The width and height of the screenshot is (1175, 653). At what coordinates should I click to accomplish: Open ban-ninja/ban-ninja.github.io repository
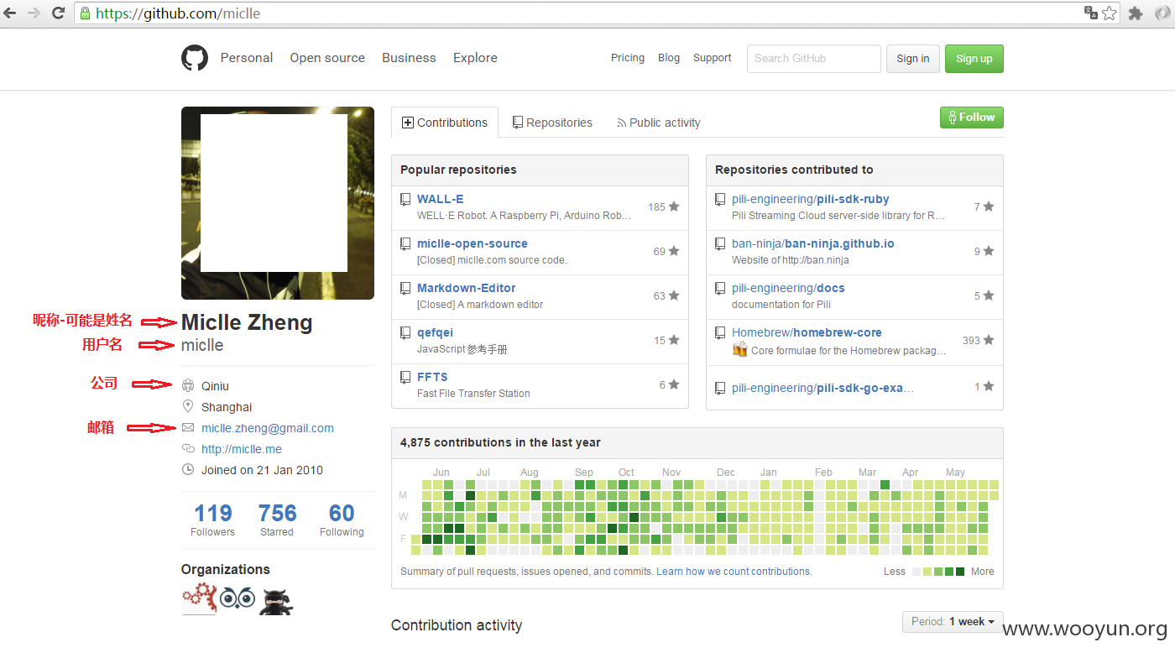(813, 243)
